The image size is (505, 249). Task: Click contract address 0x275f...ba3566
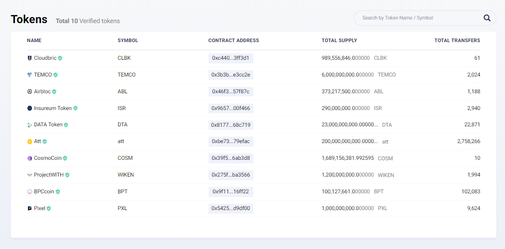pos(231,175)
